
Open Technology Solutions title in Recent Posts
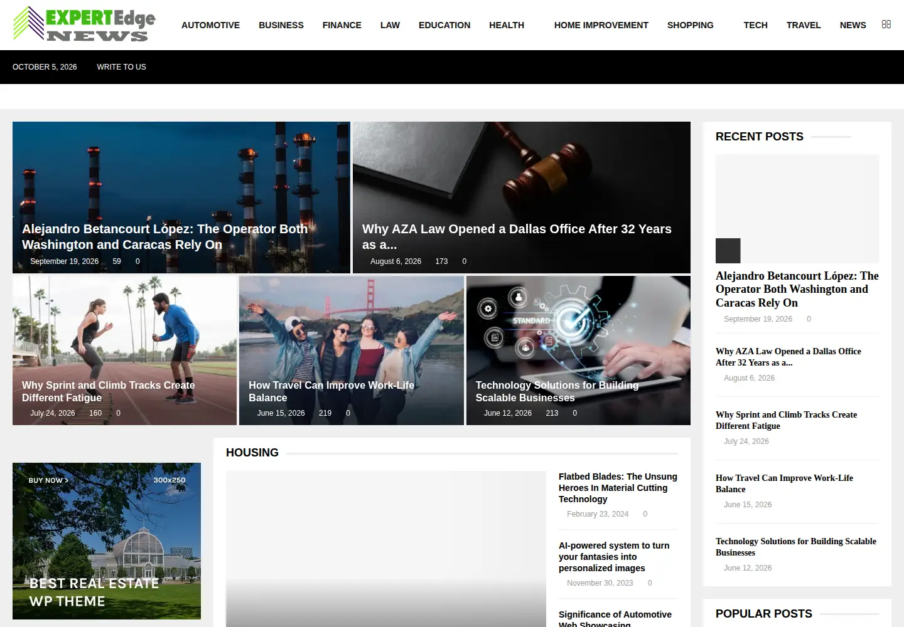point(796,547)
